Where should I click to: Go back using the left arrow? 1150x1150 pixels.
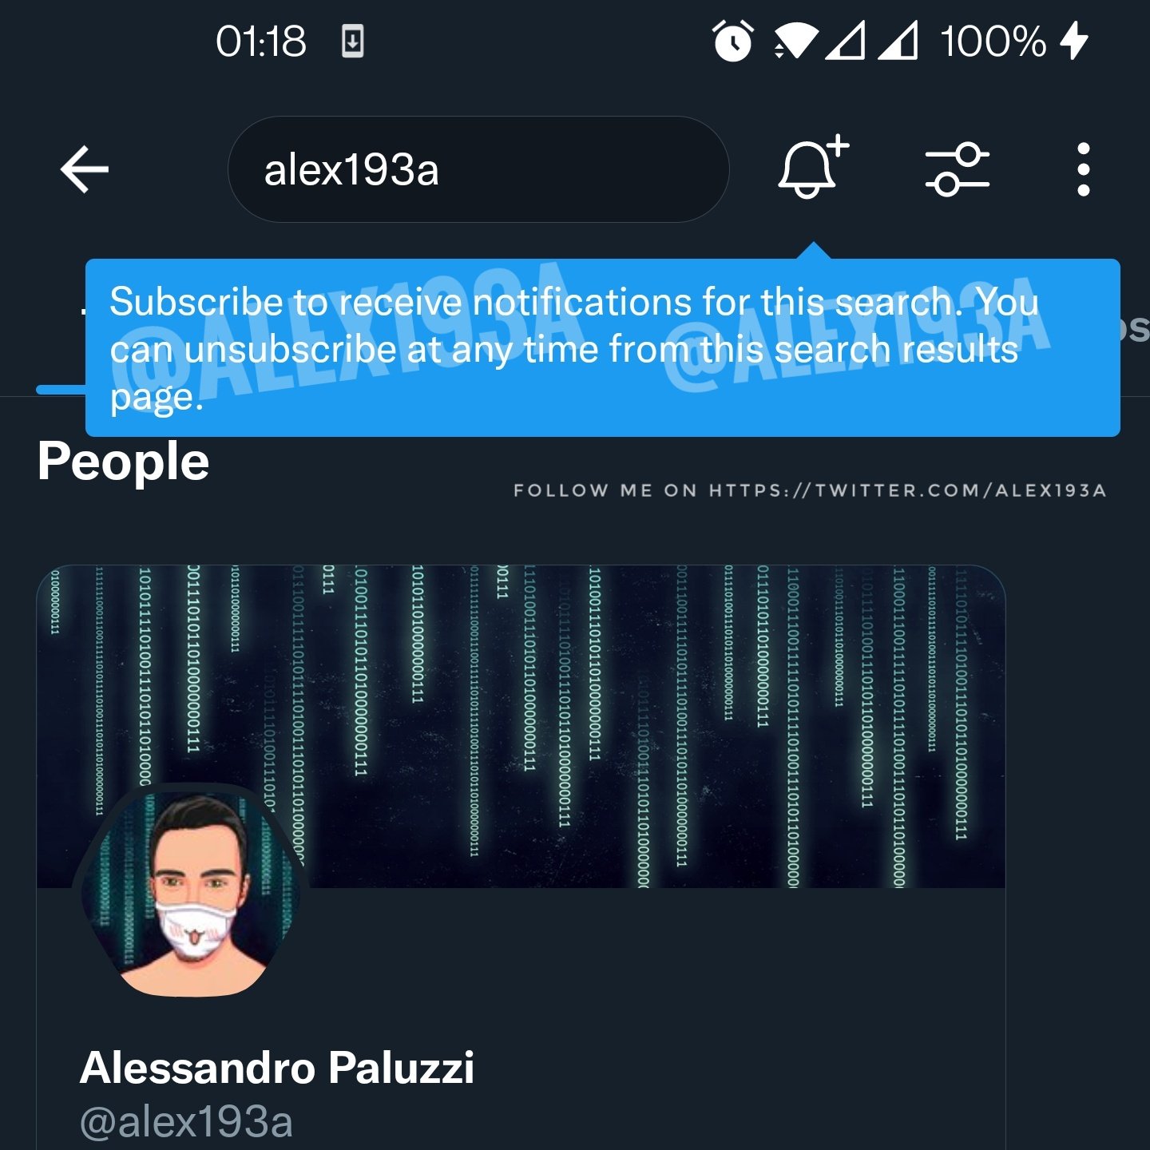click(84, 169)
